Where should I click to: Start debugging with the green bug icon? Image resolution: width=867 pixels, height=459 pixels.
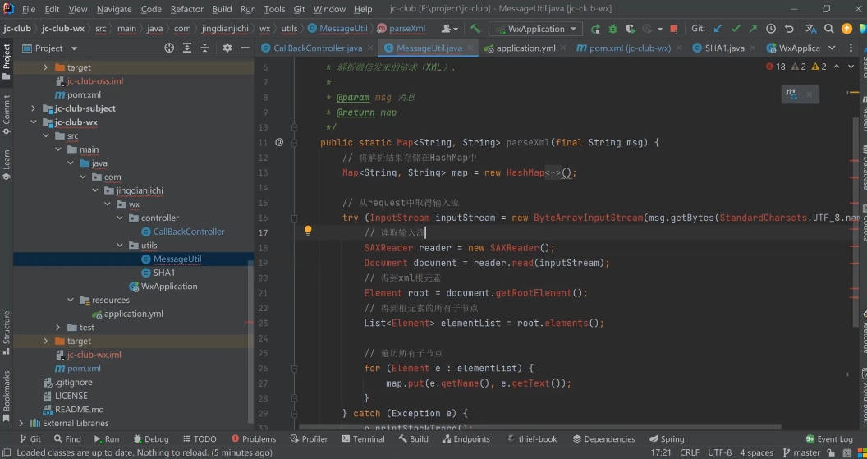click(612, 29)
